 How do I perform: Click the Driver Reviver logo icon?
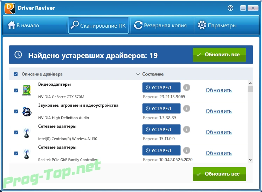[10, 8]
